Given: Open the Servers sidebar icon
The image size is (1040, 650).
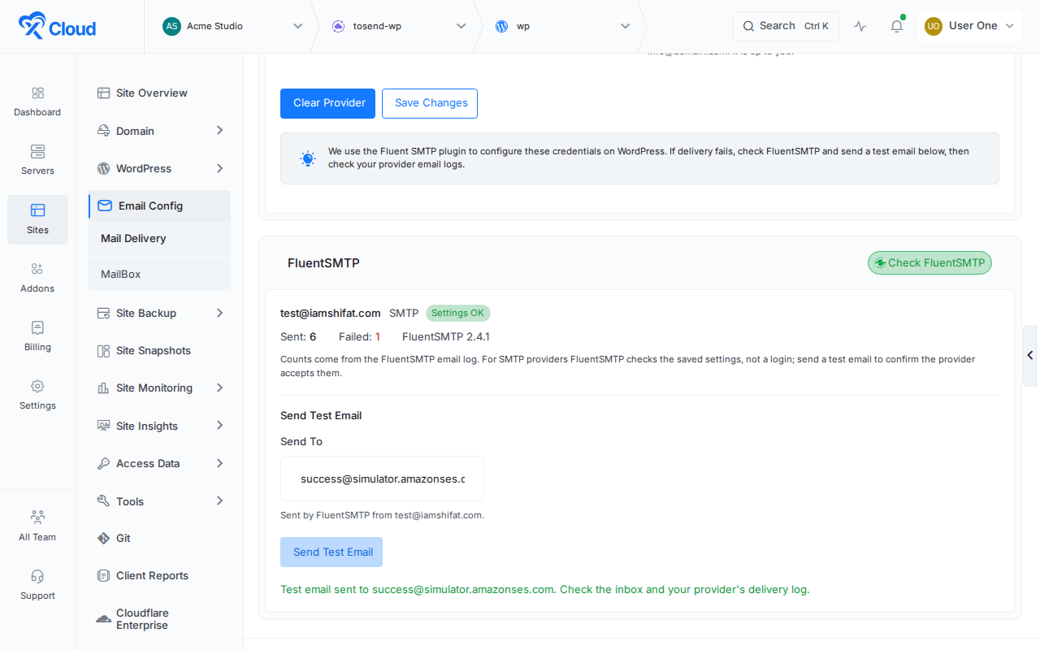Looking at the screenshot, I should coord(37,152).
